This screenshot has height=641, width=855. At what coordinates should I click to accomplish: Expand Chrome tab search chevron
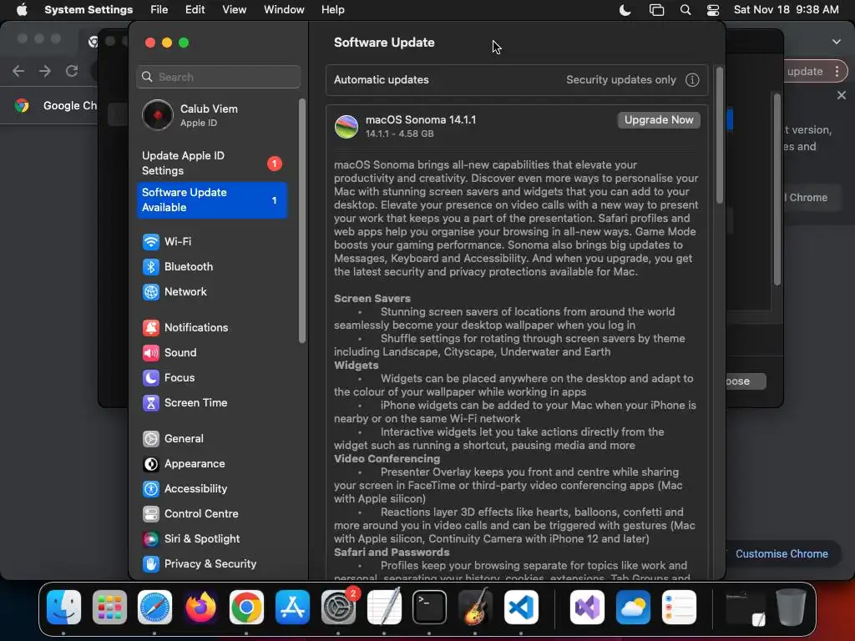pyautogui.click(x=837, y=42)
